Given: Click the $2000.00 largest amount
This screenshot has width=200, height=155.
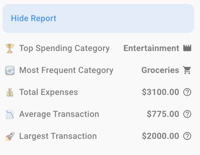Looking at the screenshot, I should [160, 136].
